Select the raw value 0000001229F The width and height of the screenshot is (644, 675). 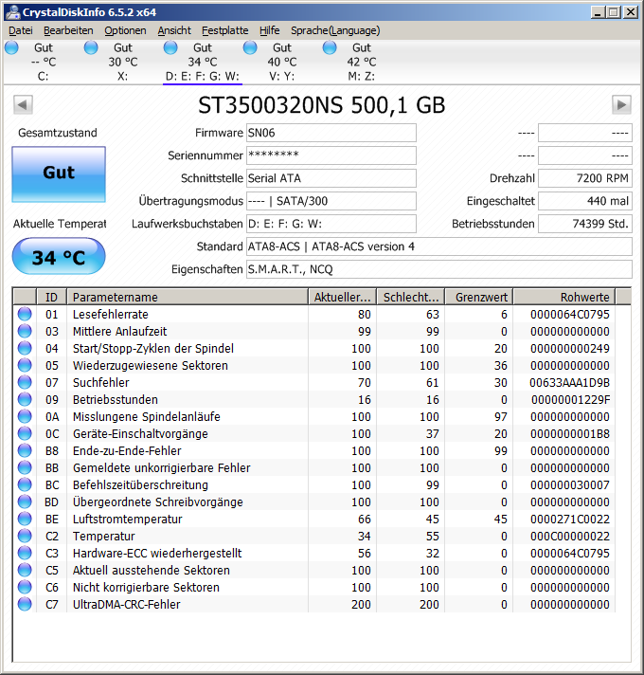coord(570,400)
